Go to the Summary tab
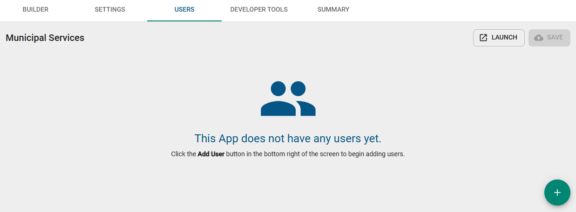This screenshot has height=212, width=576. click(333, 10)
